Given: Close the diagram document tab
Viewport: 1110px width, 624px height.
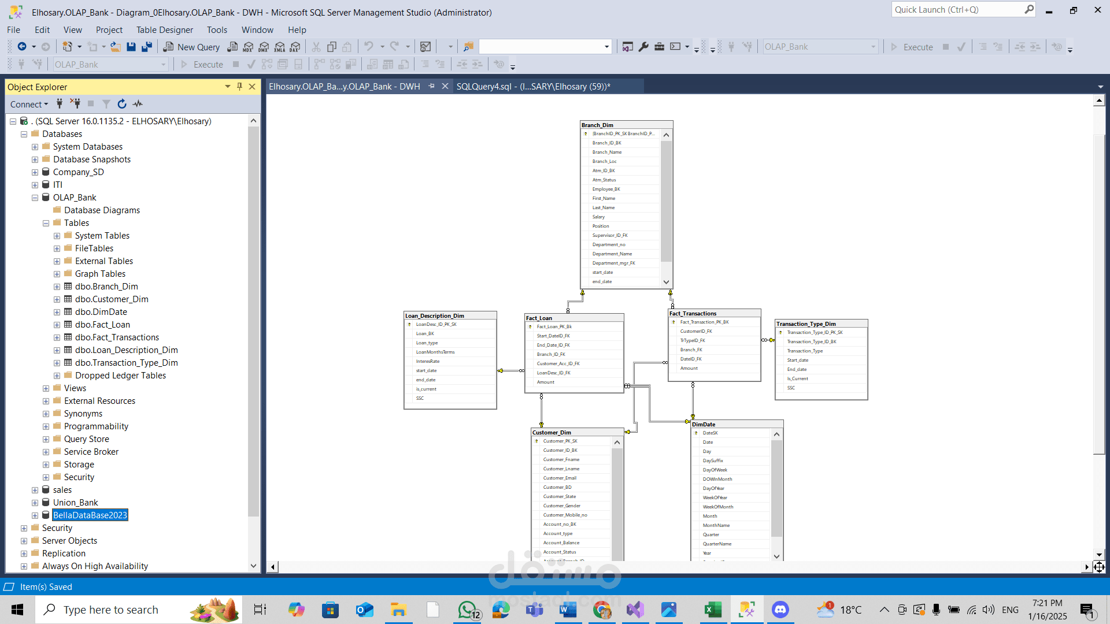Looking at the screenshot, I should pos(445,86).
